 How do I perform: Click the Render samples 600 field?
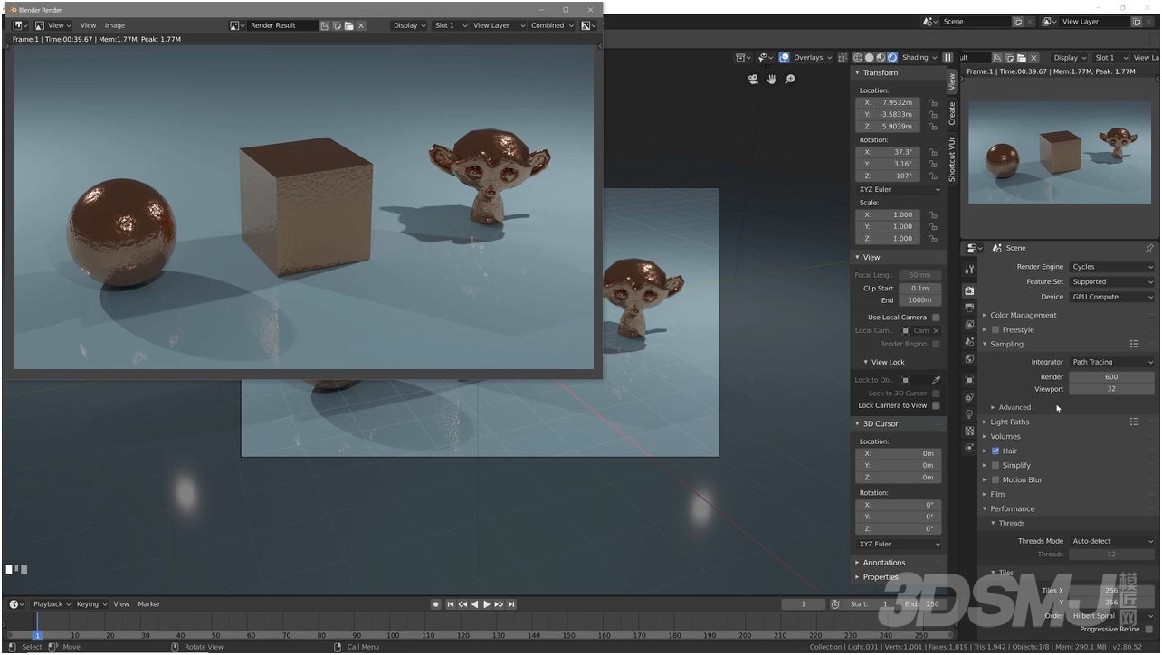pos(1111,376)
